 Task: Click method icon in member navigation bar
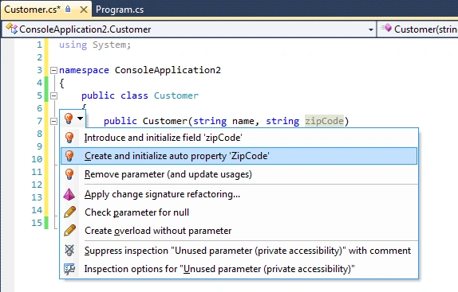386,28
